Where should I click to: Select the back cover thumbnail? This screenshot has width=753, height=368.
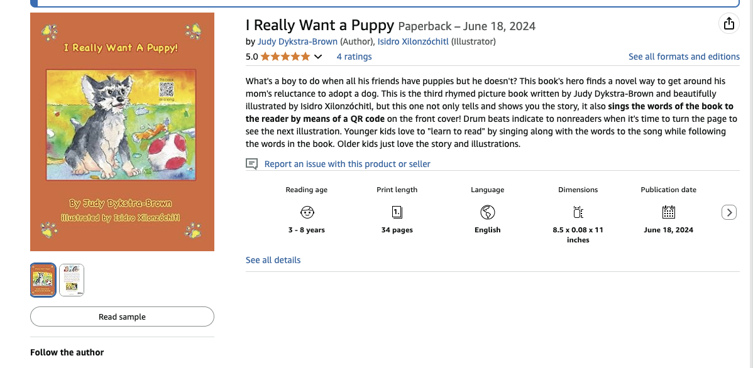72,280
